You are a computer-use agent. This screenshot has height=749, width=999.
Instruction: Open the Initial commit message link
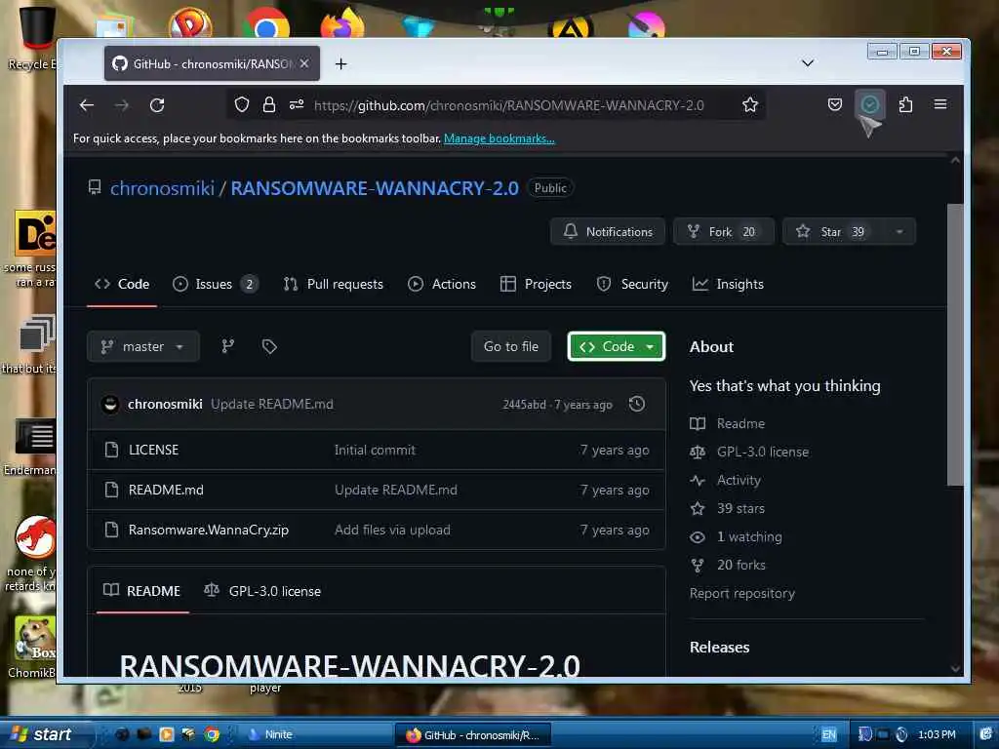coord(375,450)
